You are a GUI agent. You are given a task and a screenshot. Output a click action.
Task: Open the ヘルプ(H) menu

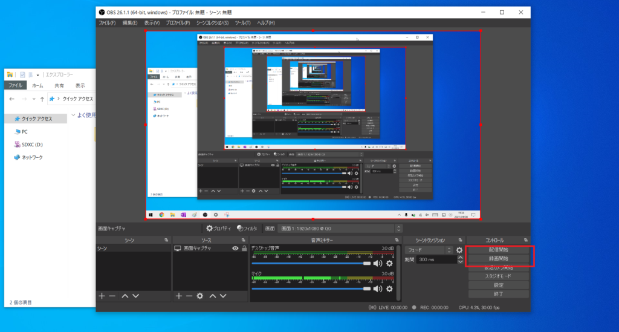pyautogui.click(x=266, y=23)
